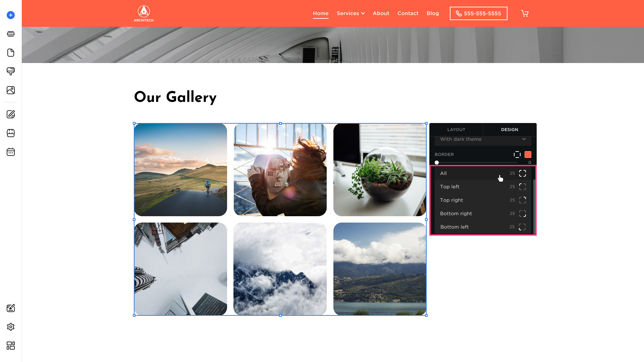Open the Blog navigation link
The width and height of the screenshot is (644, 362).
point(433,13)
